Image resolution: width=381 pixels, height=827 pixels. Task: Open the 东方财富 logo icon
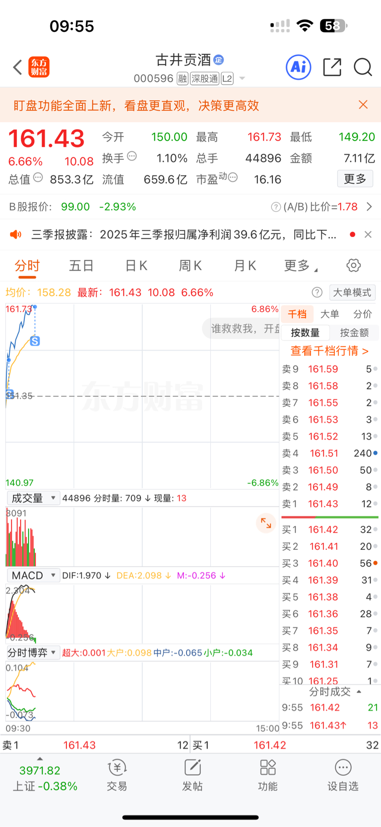tap(39, 67)
